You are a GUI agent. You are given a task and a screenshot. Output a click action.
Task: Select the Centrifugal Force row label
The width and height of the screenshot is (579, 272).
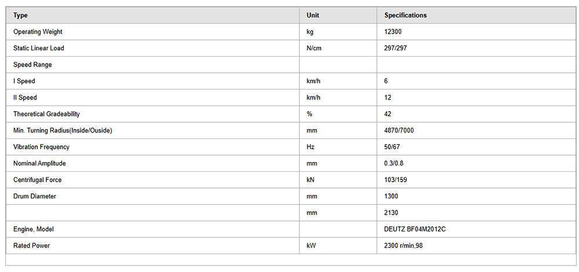click(x=37, y=180)
